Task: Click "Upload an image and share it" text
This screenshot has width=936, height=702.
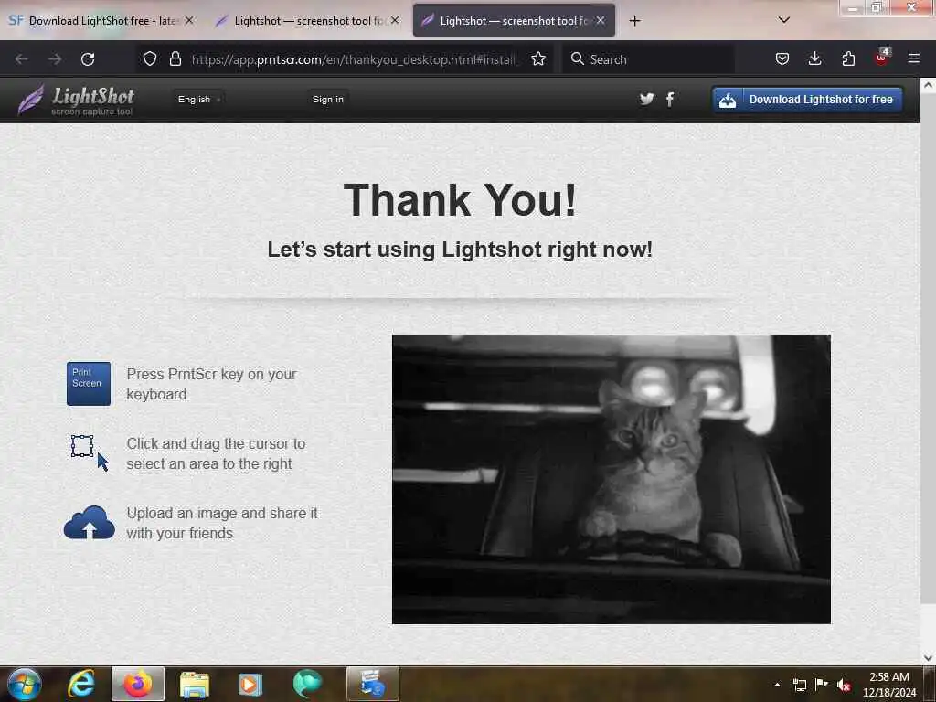Action: point(221,523)
